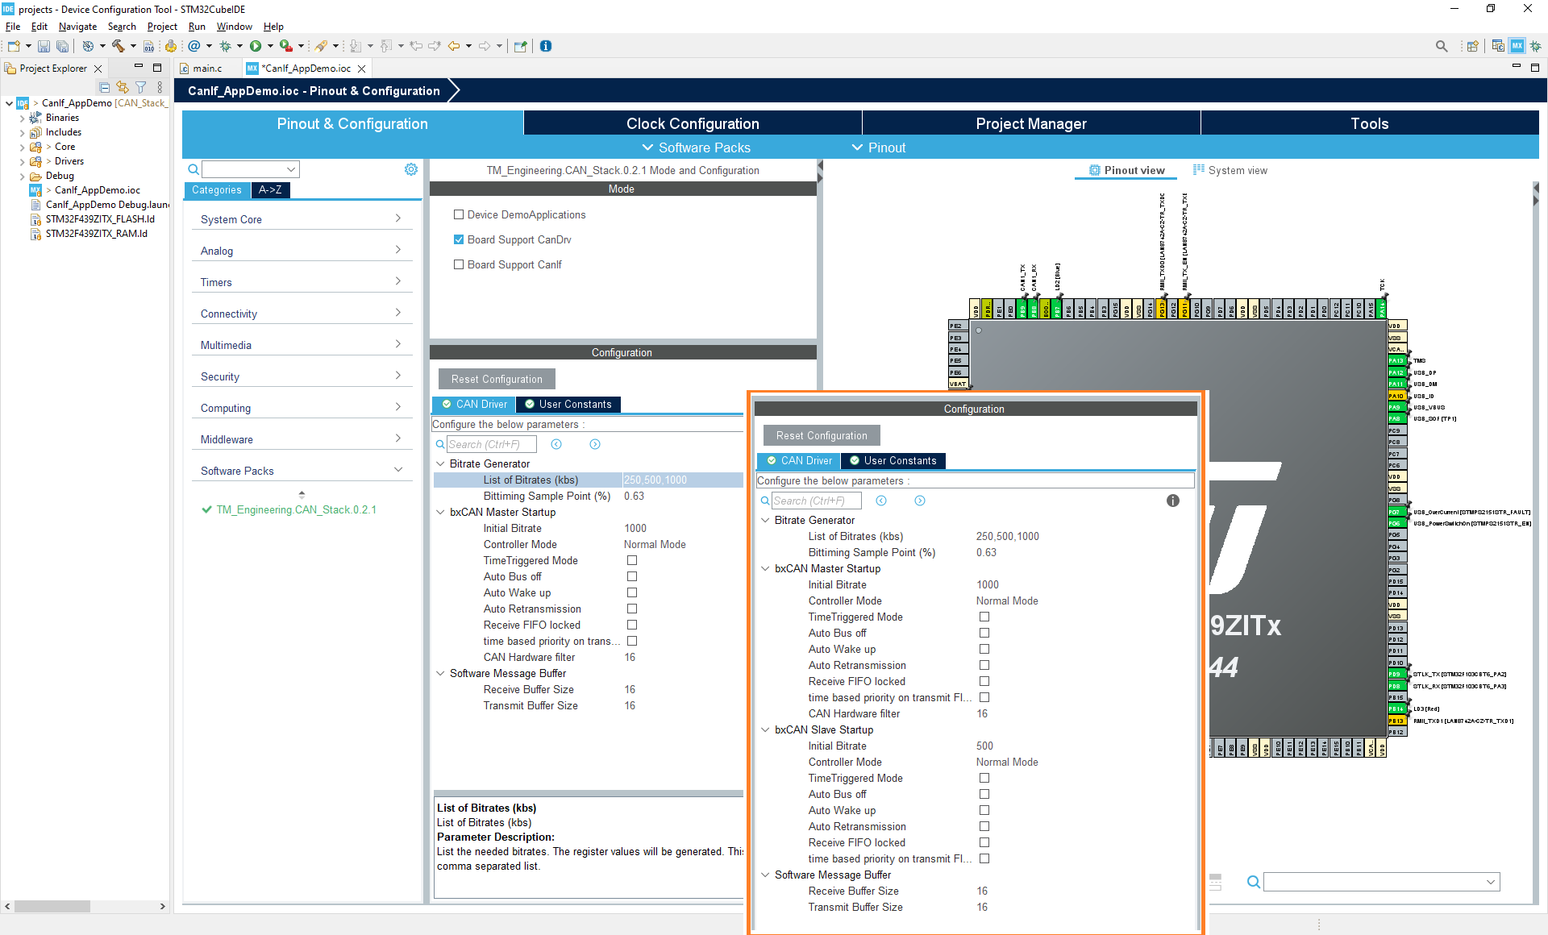
Task: Select Pinout view
Action: (1126, 170)
